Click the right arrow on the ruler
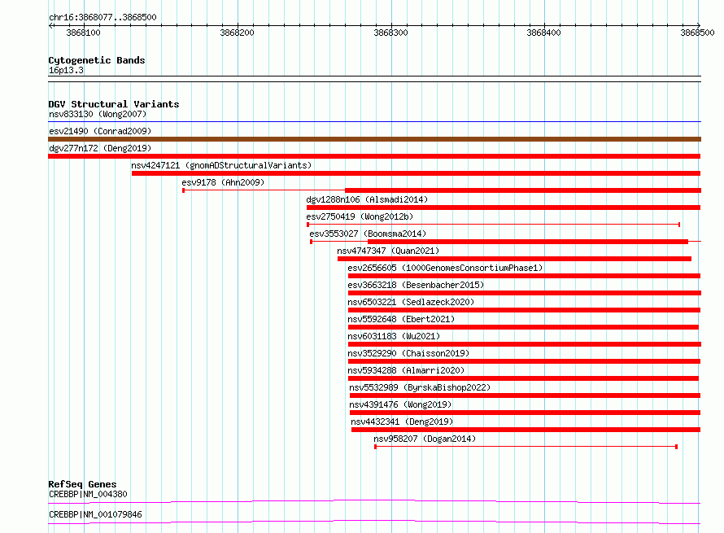 (699, 25)
